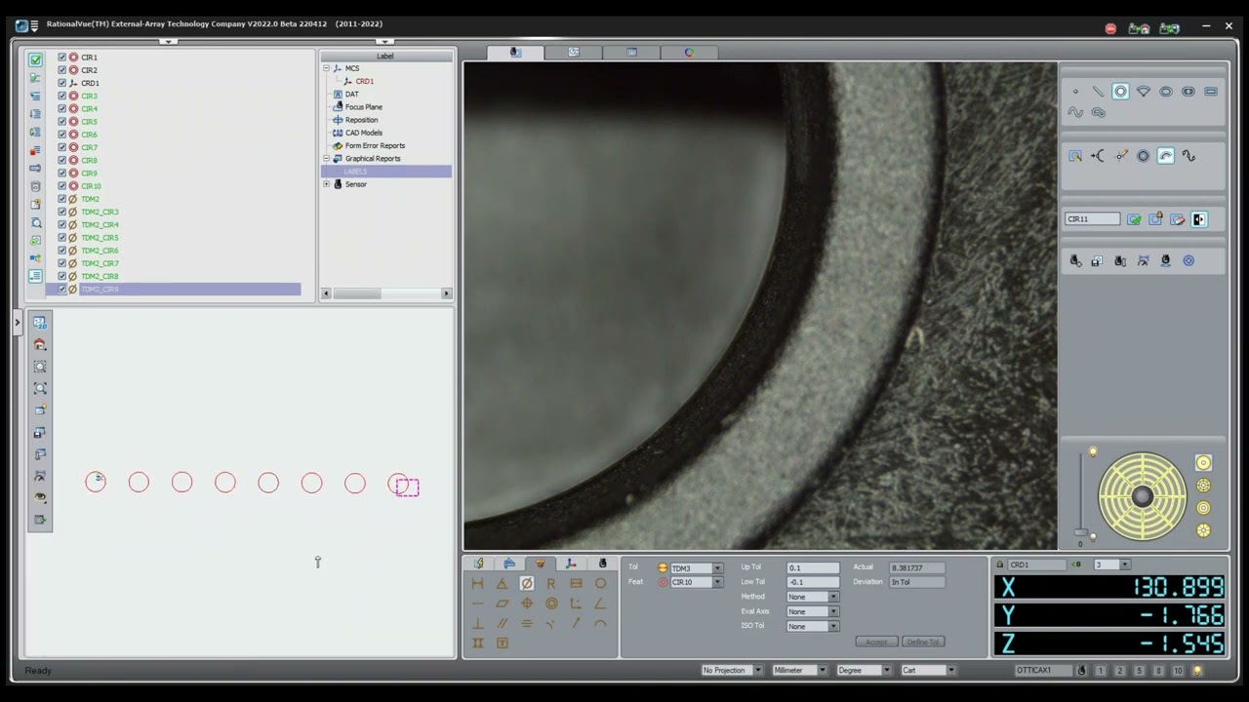The image size is (1249, 702).
Task: Click the Label column header
Action: coord(385,57)
